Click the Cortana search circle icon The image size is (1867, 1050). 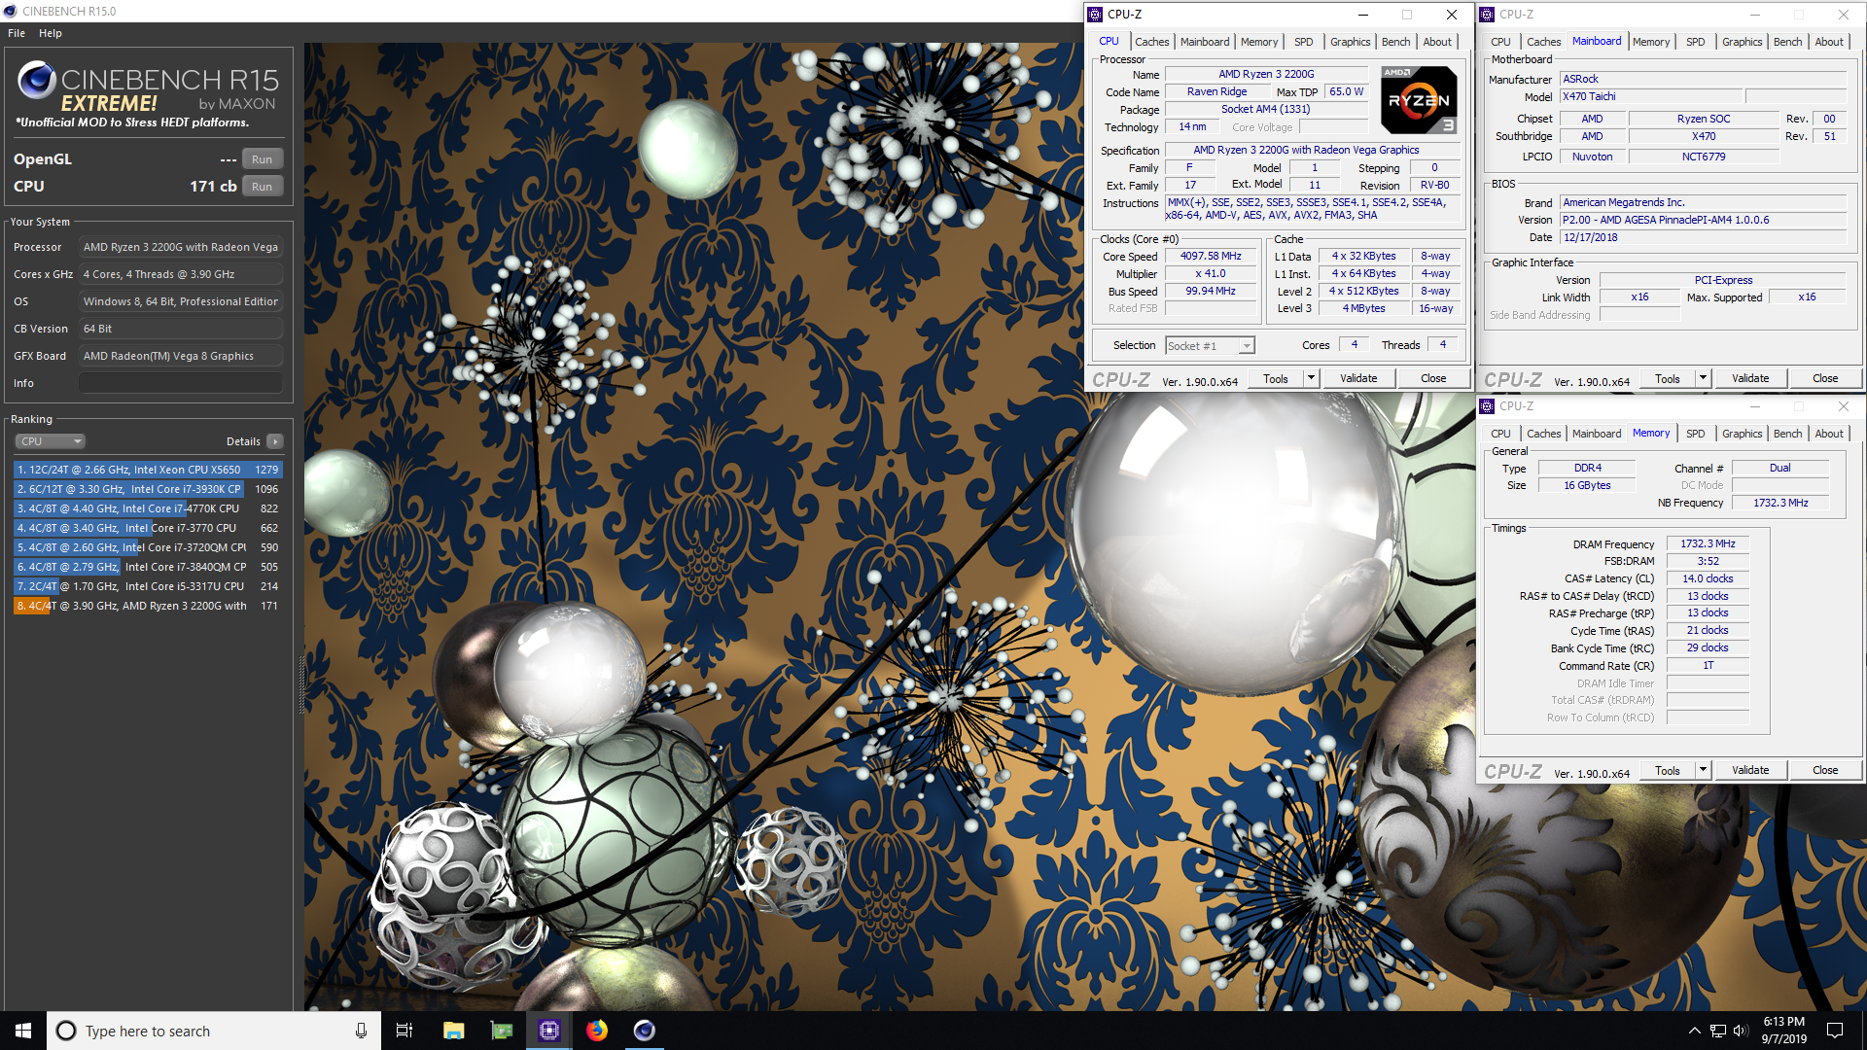[x=66, y=1031]
